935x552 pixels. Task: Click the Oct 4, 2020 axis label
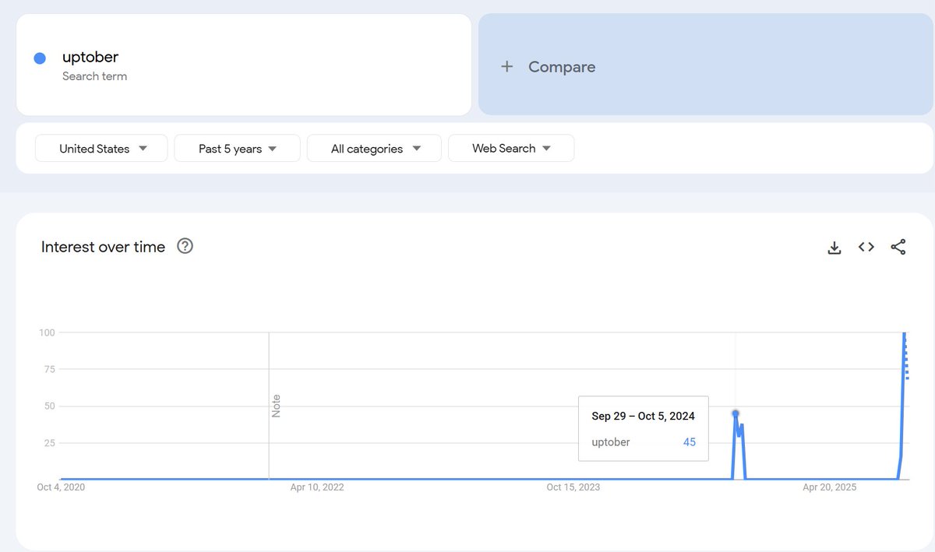(61, 487)
